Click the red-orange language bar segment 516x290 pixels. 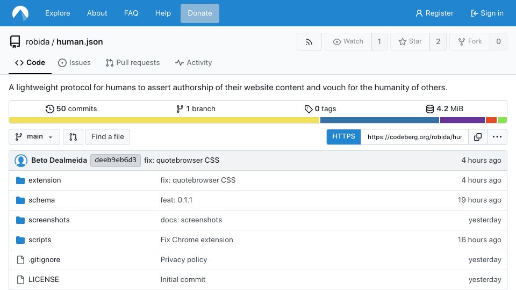coord(491,120)
